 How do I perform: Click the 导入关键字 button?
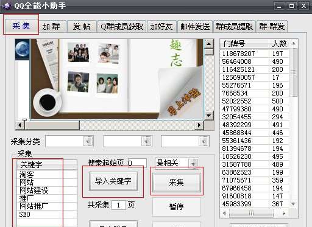tap(113, 181)
